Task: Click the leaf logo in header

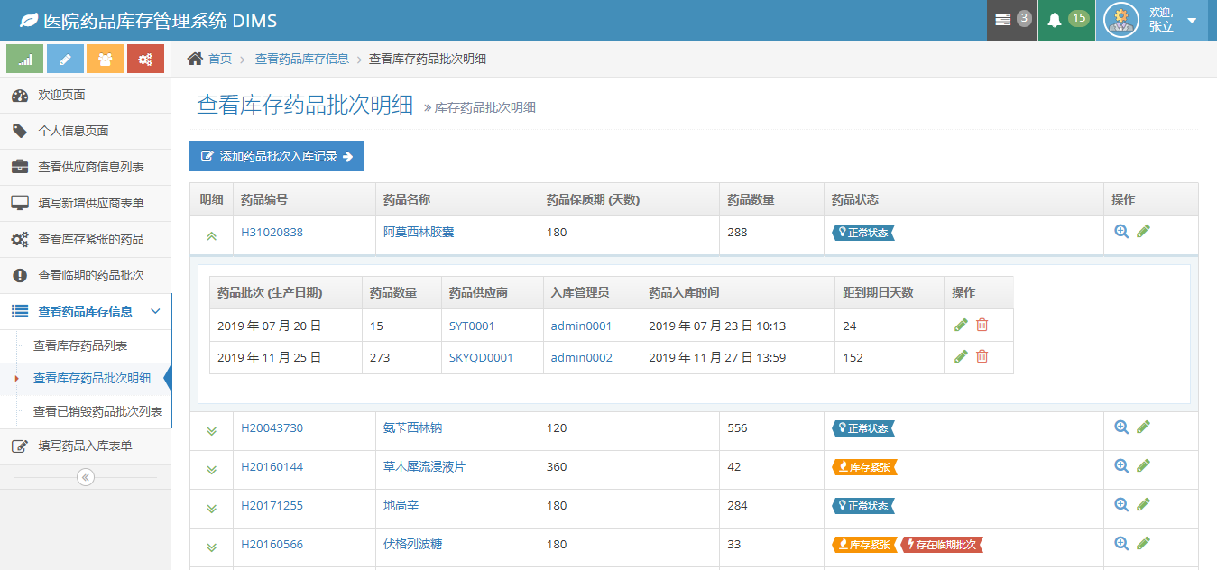Action: (29, 20)
